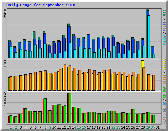This screenshot has height=131, width=168.
Task: Select the Files legend label
Action: 164,26
